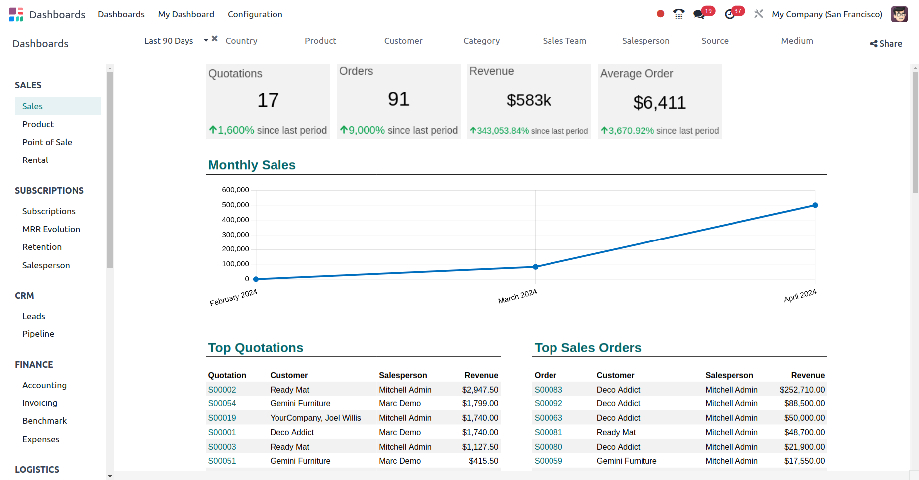
Task: Open the My Dashboard menu
Action: 186,14
